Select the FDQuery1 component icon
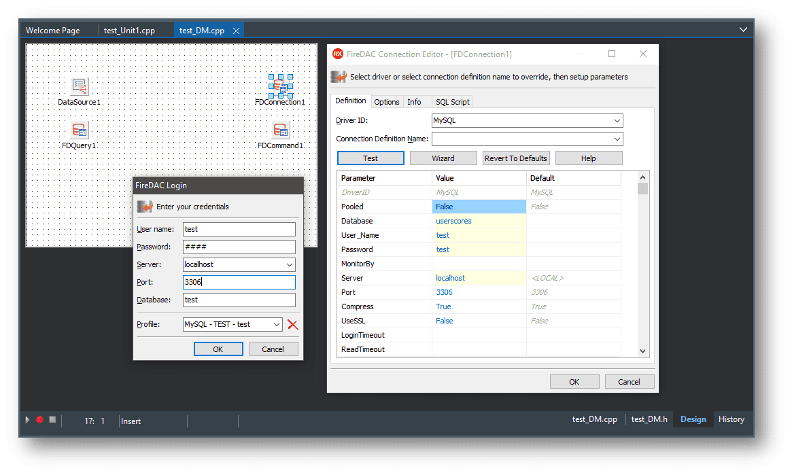Viewport: 792px width, 475px height. 80,130
